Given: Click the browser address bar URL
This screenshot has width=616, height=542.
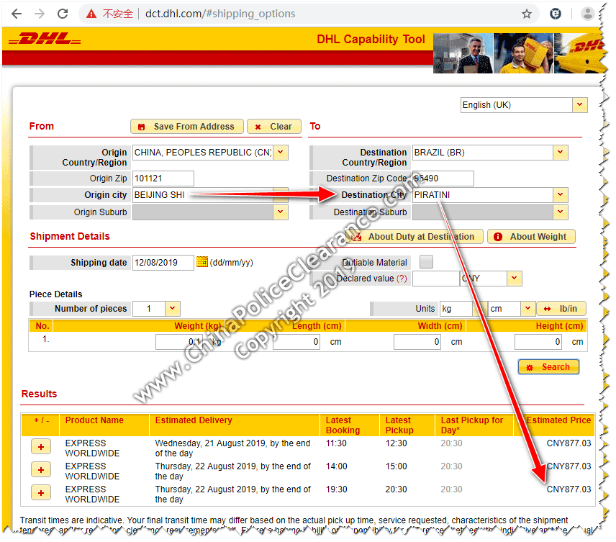Looking at the screenshot, I should [220, 14].
